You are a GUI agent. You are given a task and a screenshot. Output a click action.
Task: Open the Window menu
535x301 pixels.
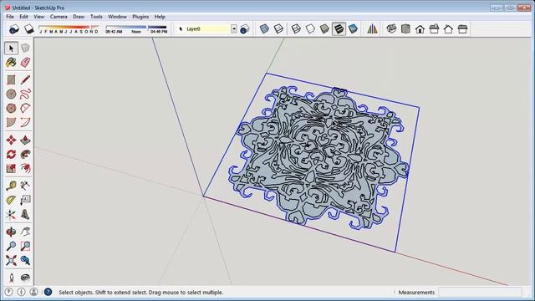coord(117,17)
